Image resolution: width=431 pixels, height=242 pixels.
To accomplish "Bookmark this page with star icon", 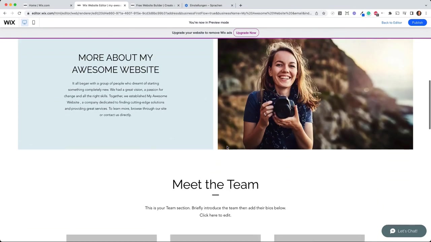I will pyautogui.click(x=324, y=13).
